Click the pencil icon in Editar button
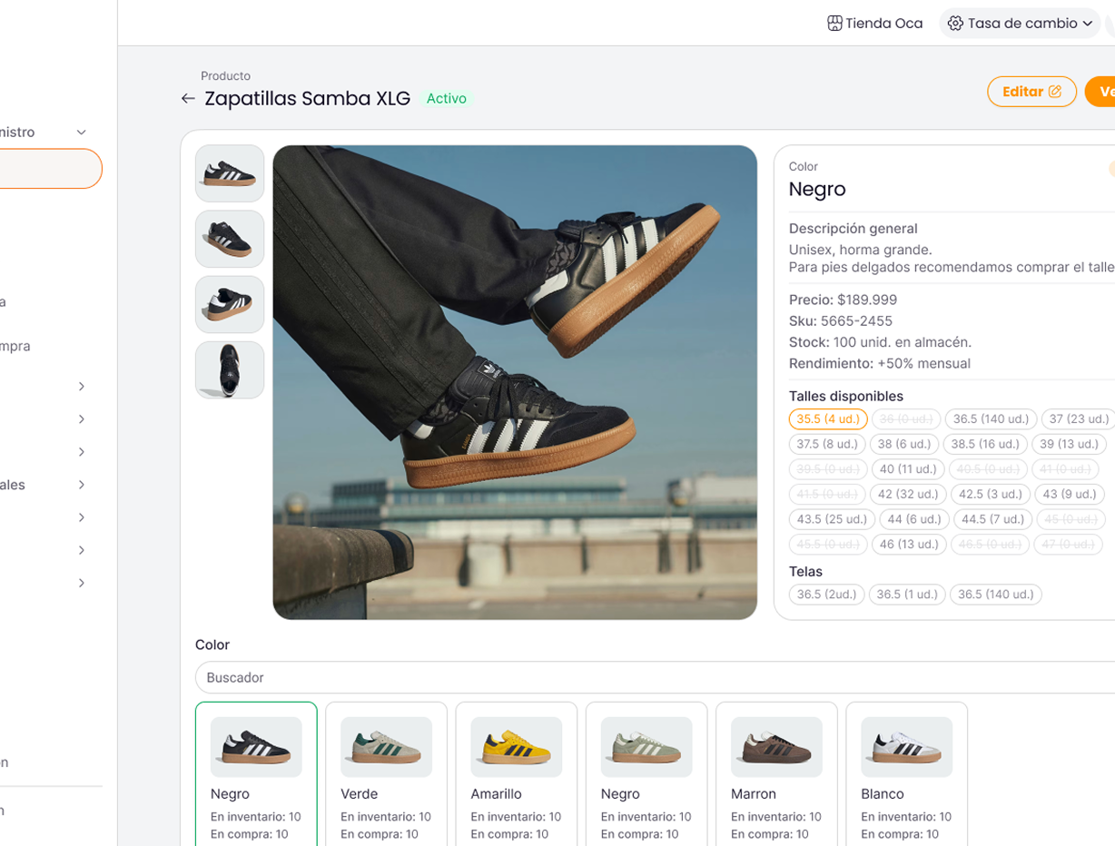This screenshot has width=1115, height=846. [x=1055, y=92]
